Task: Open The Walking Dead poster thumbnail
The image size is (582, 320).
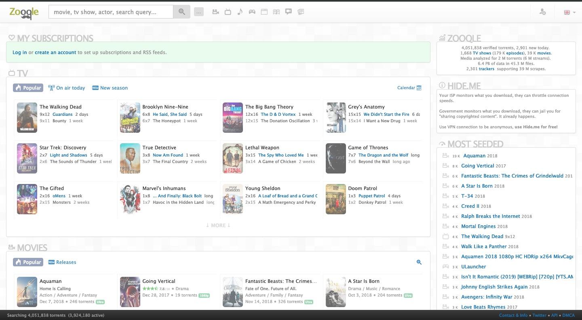Action: tap(27, 117)
